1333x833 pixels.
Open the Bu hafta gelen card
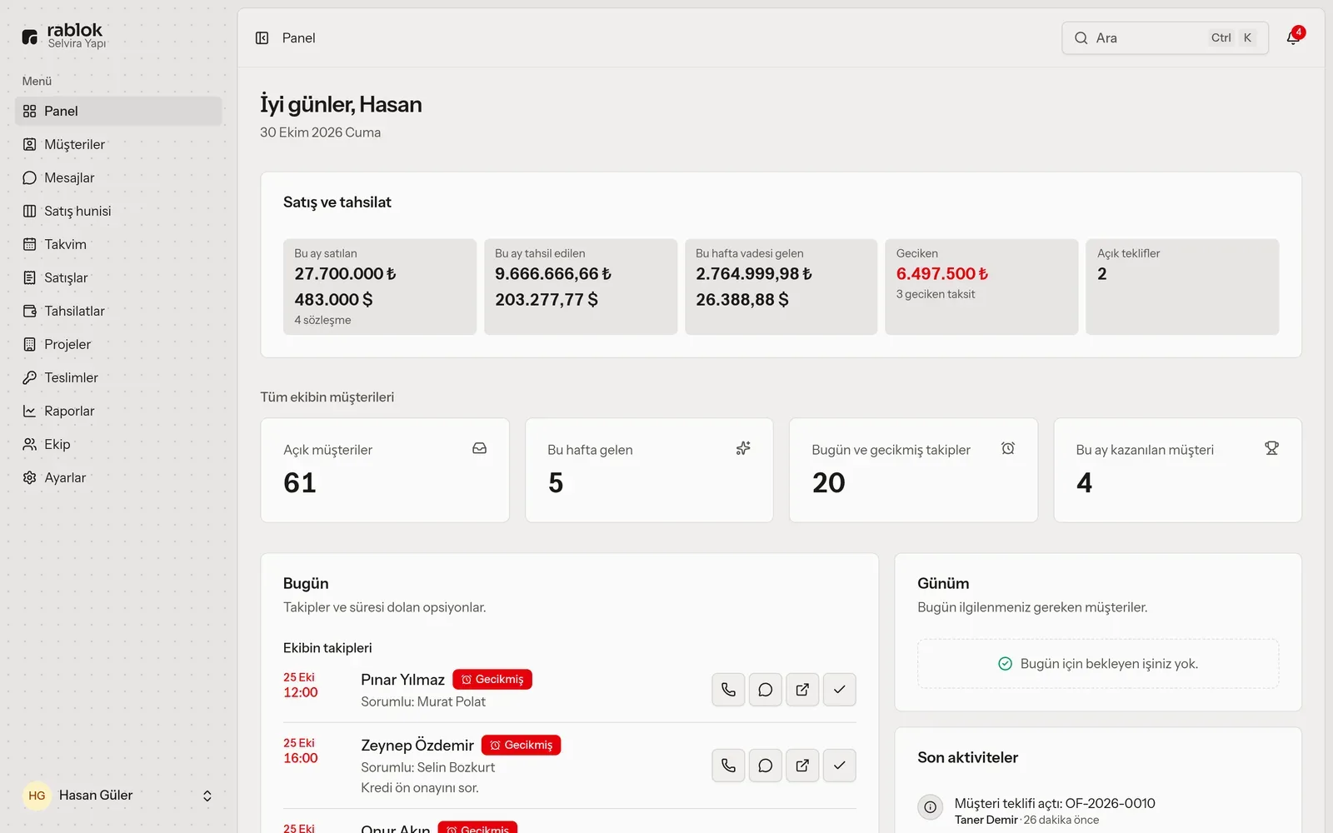point(649,471)
